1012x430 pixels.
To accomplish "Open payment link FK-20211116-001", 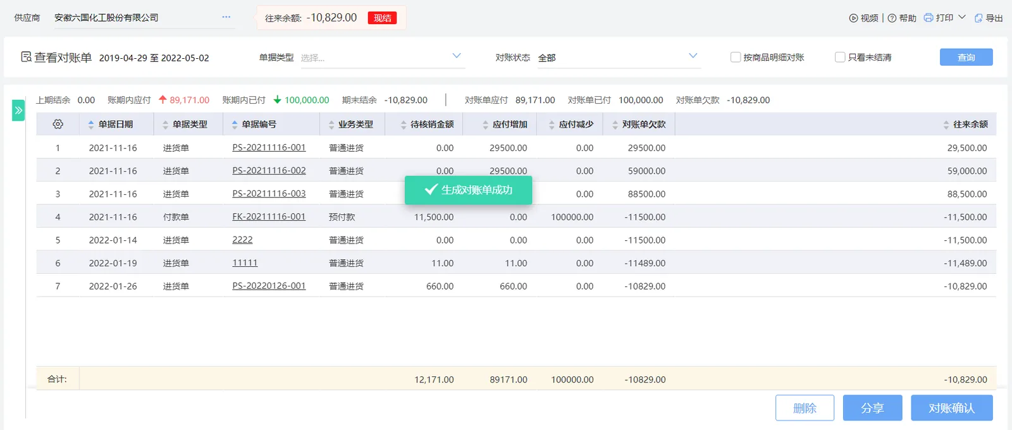I will [x=269, y=217].
